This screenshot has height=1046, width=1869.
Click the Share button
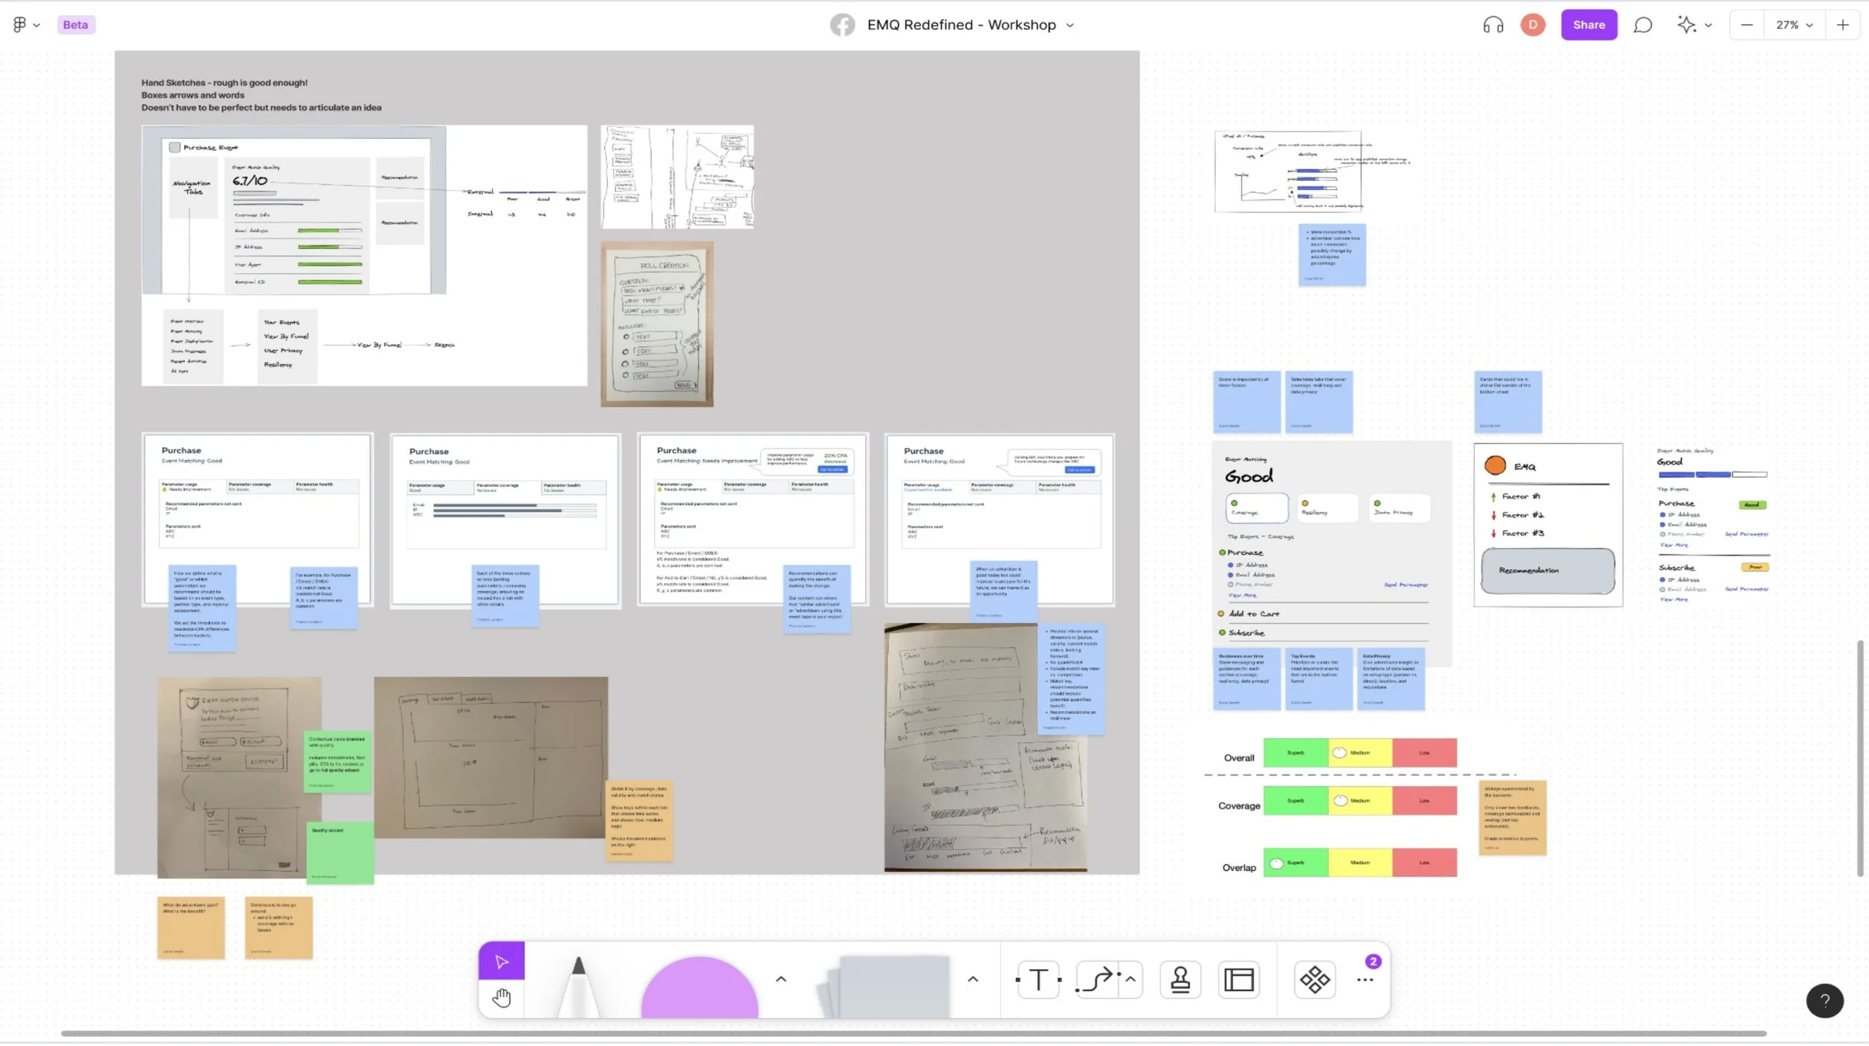pyautogui.click(x=1588, y=25)
